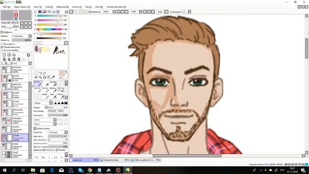Click the merge layer down icon
Image resolution: width=309 pixels, height=174 pixels.
point(9,59)
